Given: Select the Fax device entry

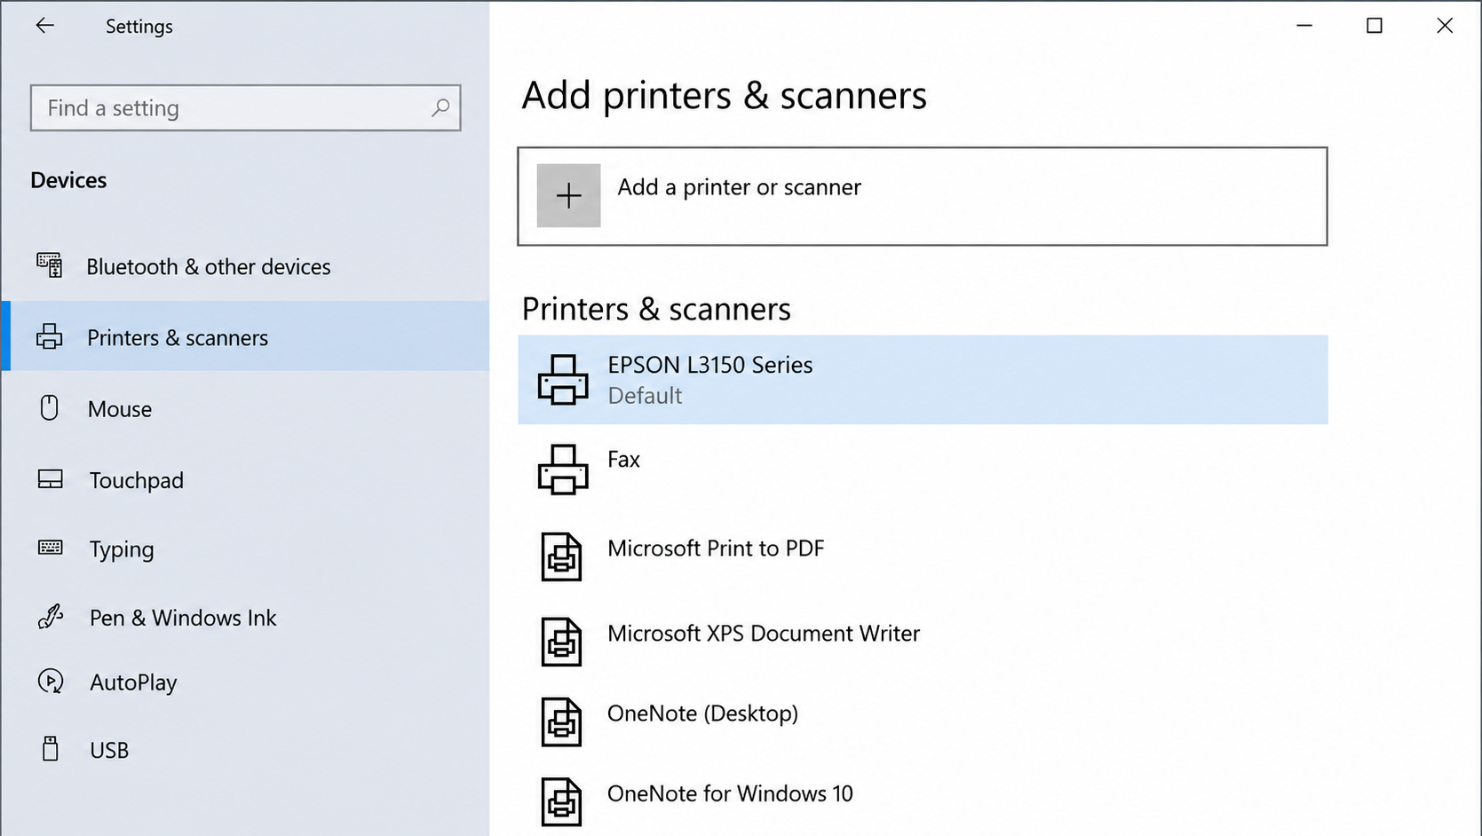Looking at the screenshot, I should click(923, 469).
